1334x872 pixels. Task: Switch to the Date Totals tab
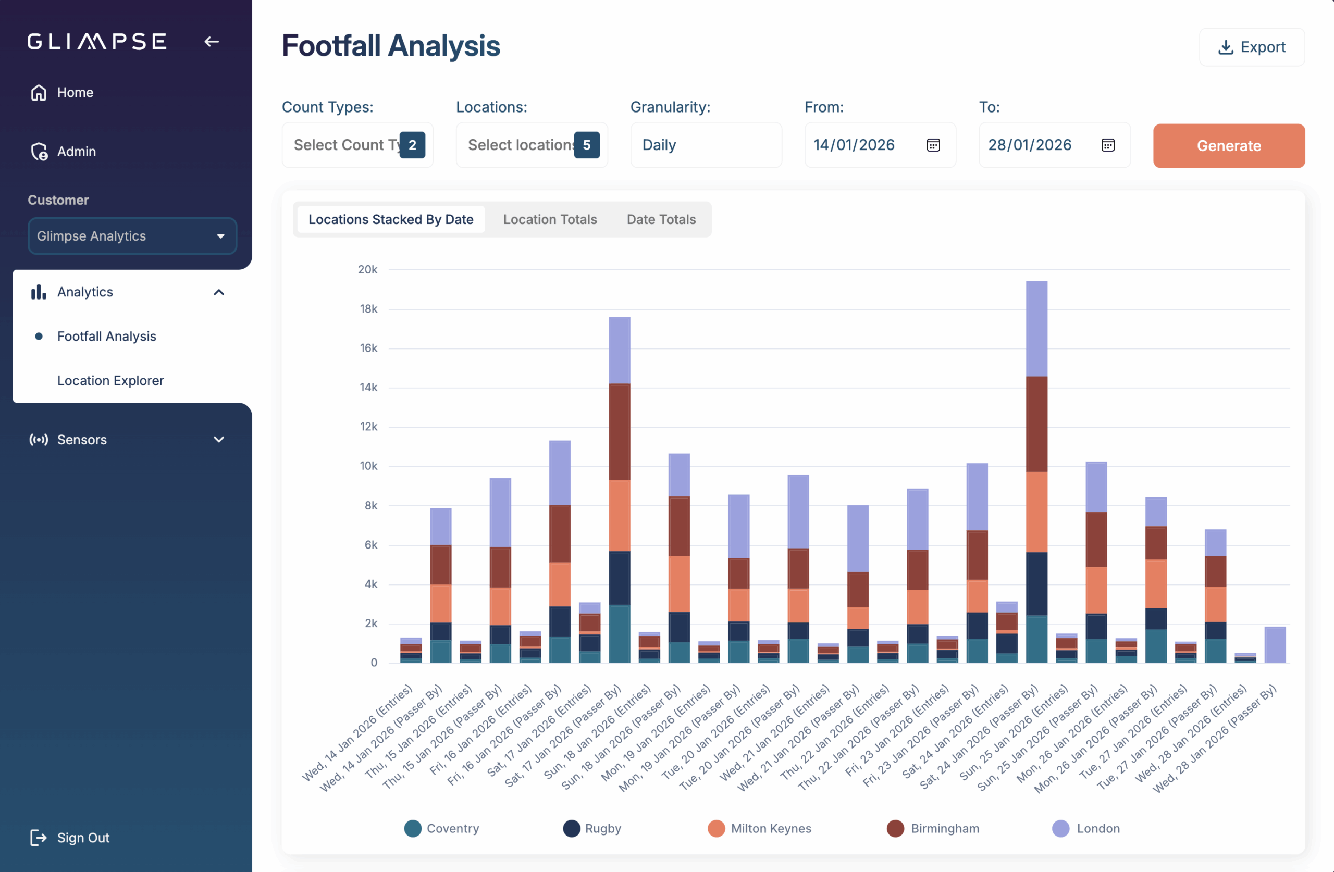[x=661, y=219]
